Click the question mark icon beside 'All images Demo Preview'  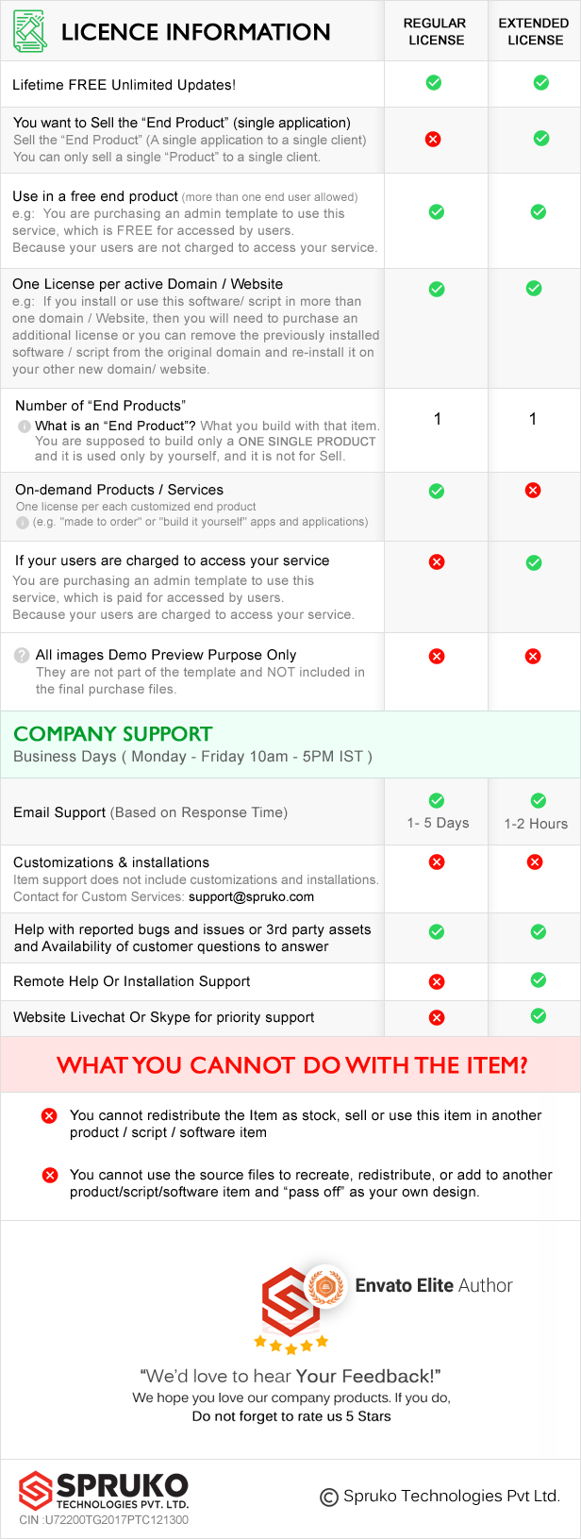pyautogui.click(x=22, y=655)
